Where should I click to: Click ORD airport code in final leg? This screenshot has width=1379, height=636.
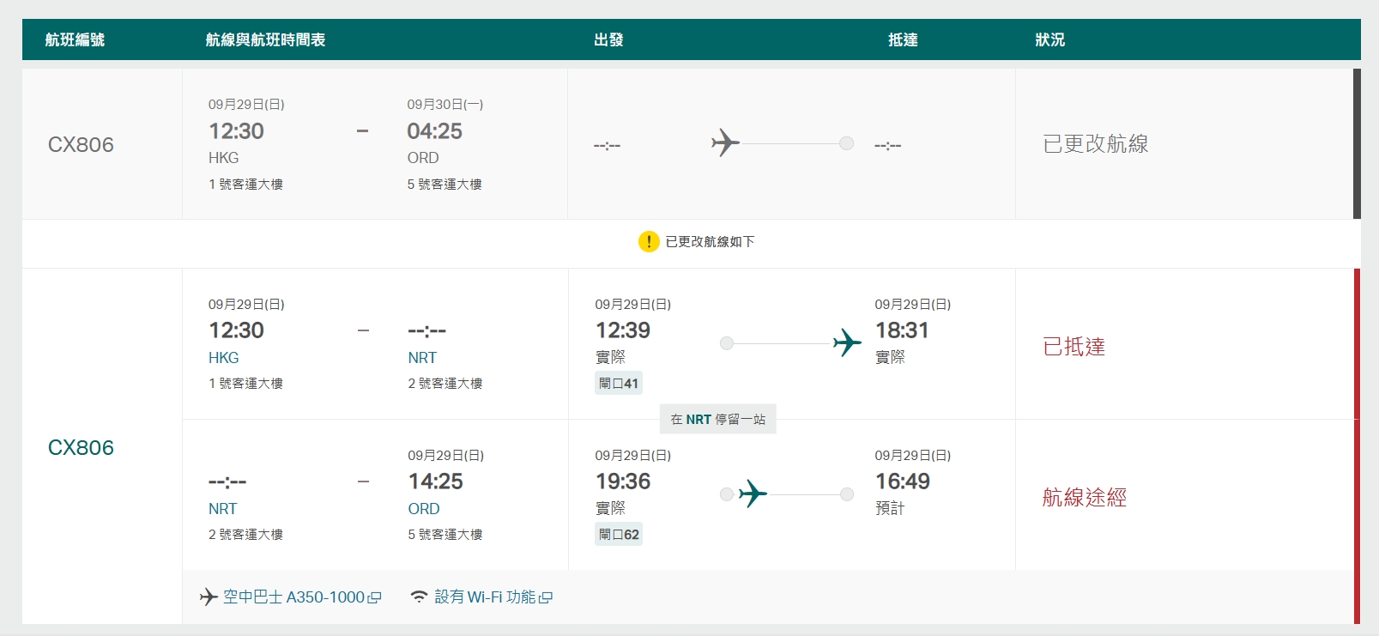(424, 508)
